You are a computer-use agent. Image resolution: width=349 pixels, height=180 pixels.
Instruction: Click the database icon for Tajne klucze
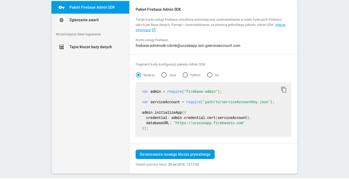pos(61,47)
